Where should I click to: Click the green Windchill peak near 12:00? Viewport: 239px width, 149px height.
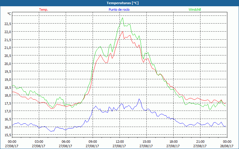click(x=122, y=18)
